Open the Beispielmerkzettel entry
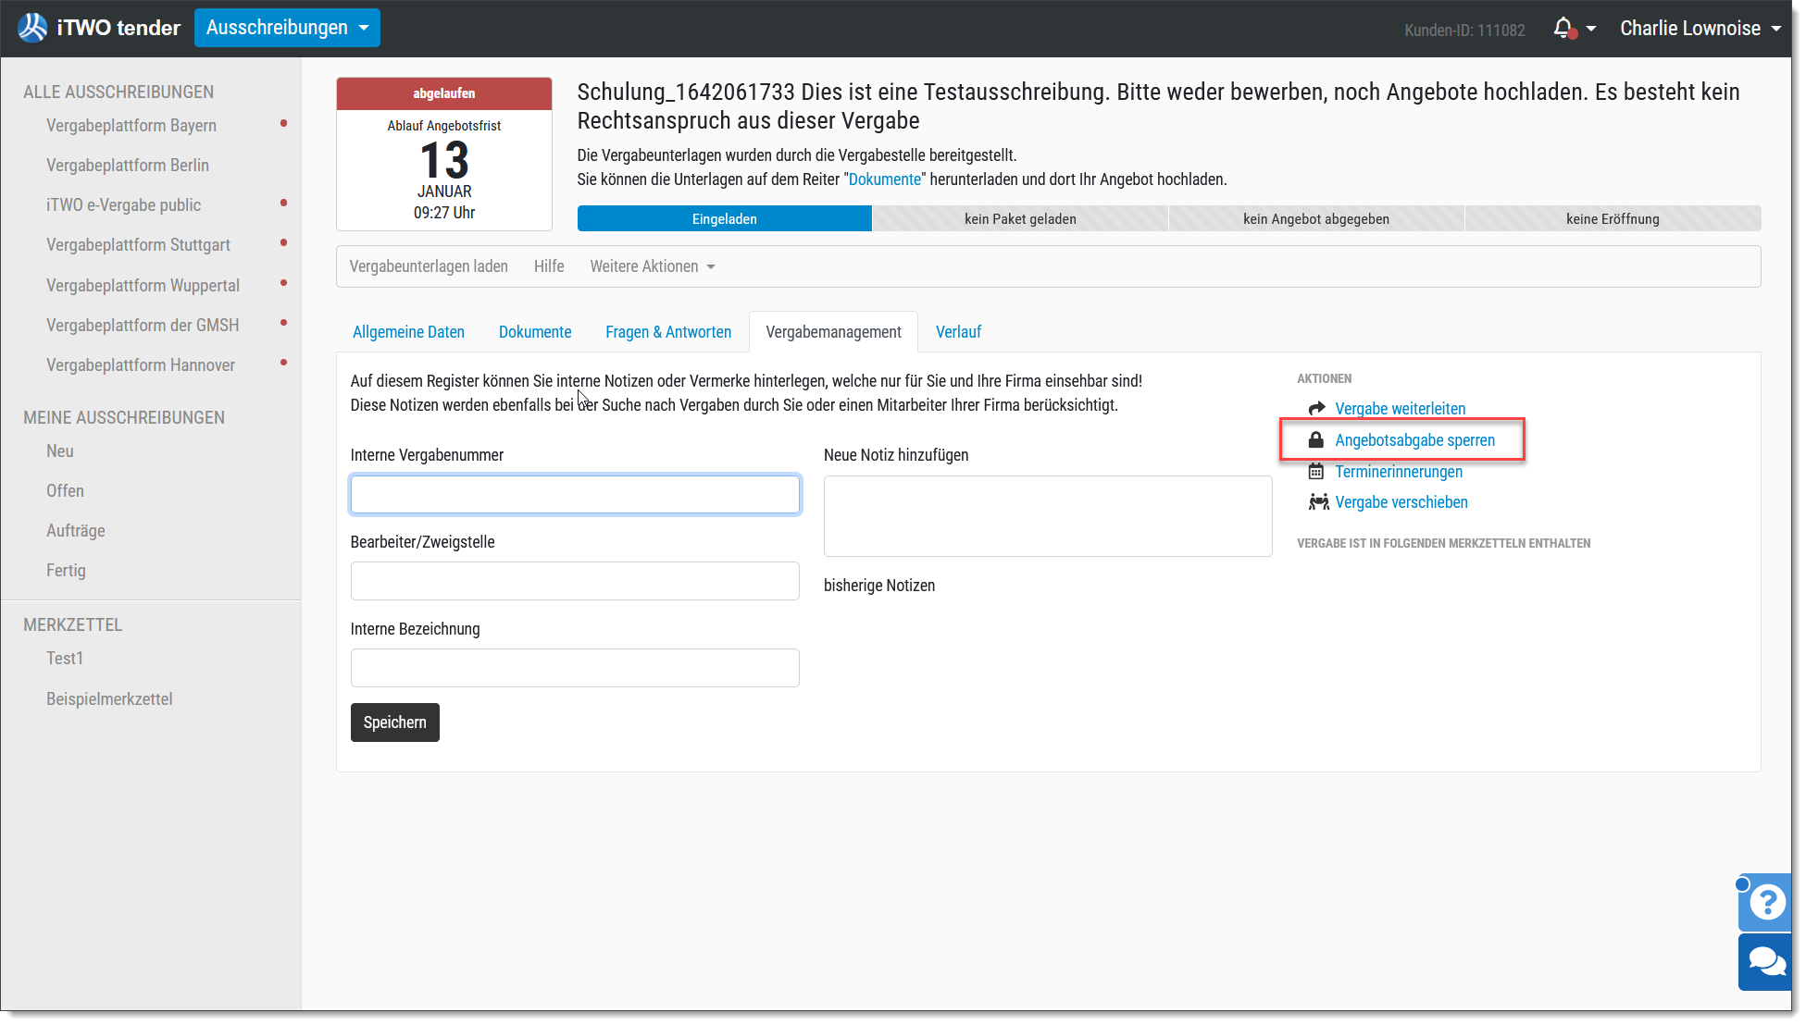The height and width of the screenshot is (1025, 1806). (x=109, y=698)
